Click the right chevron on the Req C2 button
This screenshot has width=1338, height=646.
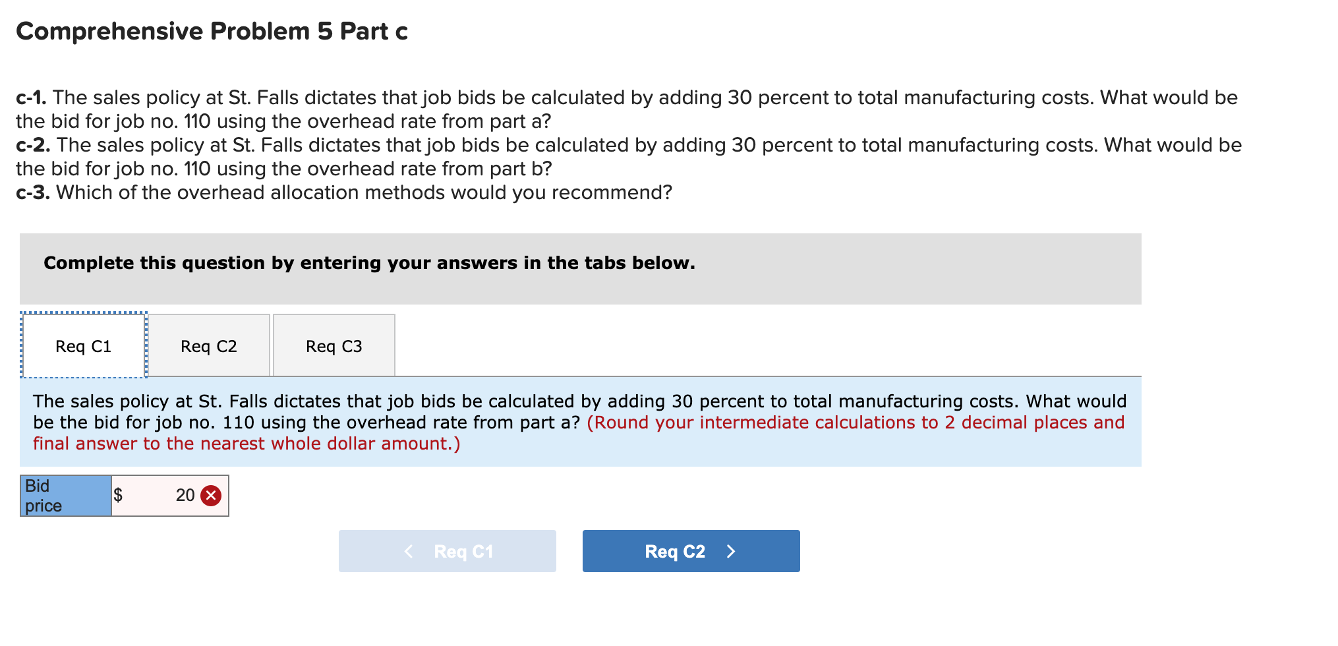click(x=730, y=551)
